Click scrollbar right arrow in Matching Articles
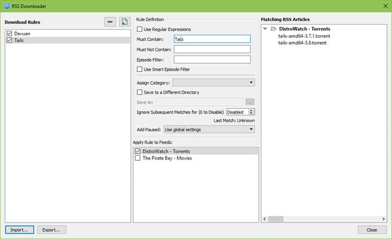This screenshot has width=392, height=239. [384, 219]
